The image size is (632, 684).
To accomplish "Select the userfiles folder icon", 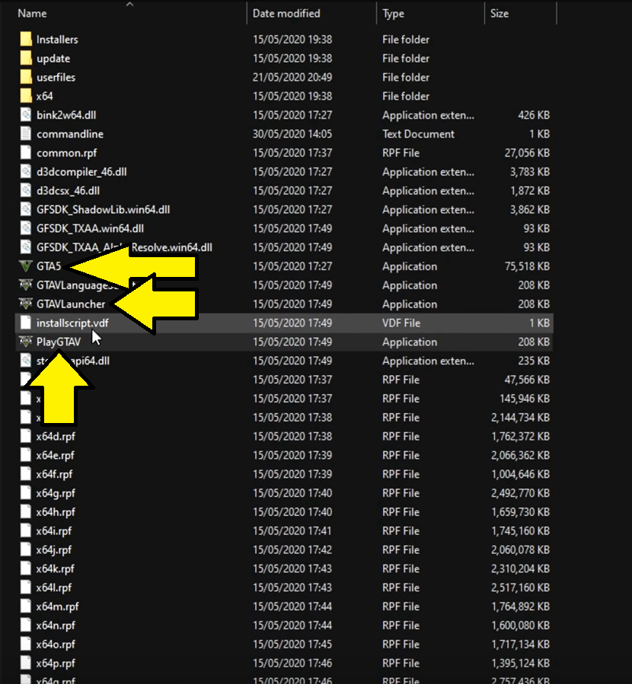I will coord(26,77).
